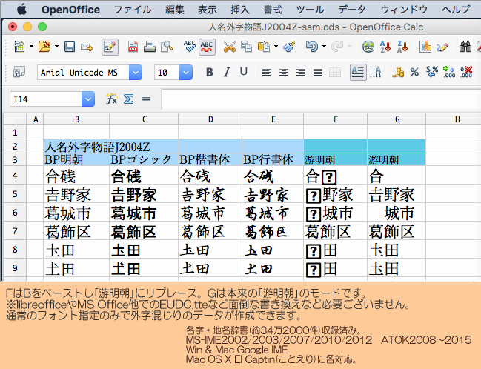Expand the Paste options arrow
481x369 pixels.
coord(276,47)
